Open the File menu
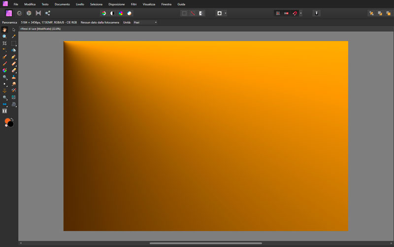The image size is (394, 247). click(x=16, y=4)
